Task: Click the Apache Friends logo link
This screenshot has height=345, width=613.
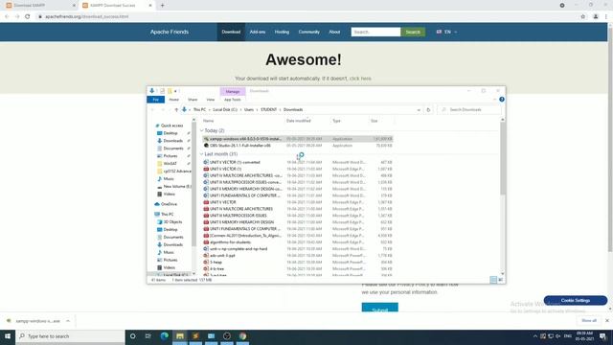Action: [x=170, y=32]
